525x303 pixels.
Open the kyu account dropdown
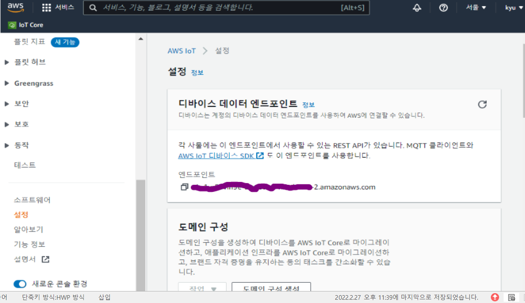coord(513,8)
